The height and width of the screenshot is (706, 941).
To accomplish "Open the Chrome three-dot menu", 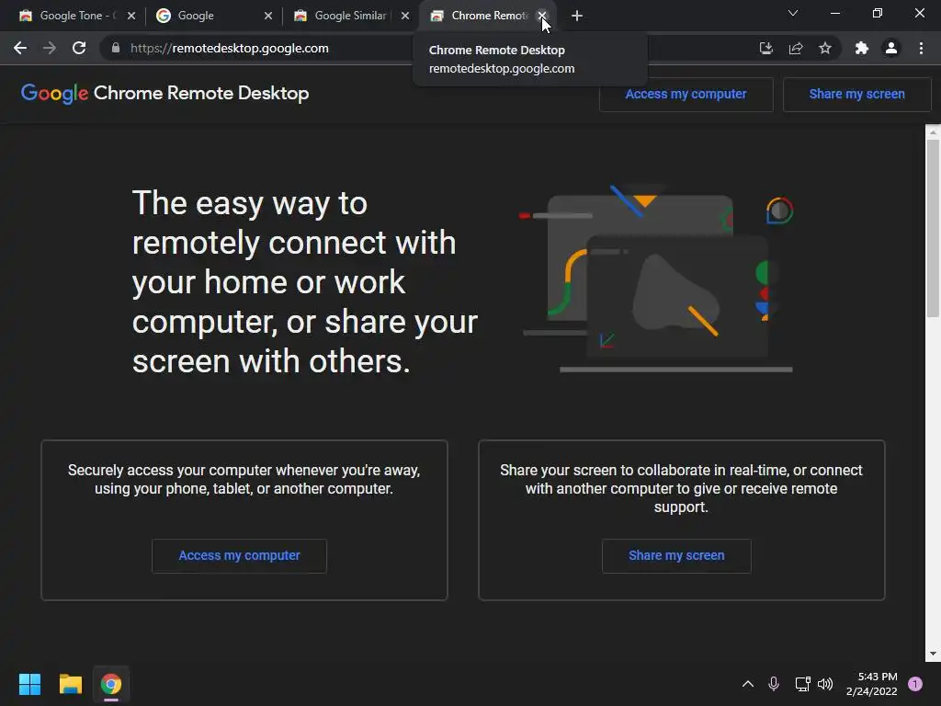I will coord(921,48).
